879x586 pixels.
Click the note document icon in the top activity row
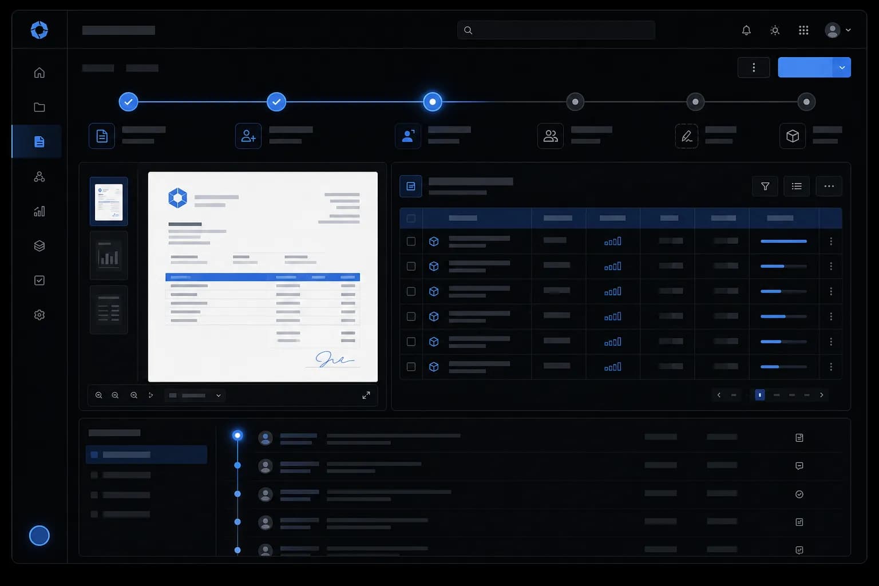coord(799,438)
